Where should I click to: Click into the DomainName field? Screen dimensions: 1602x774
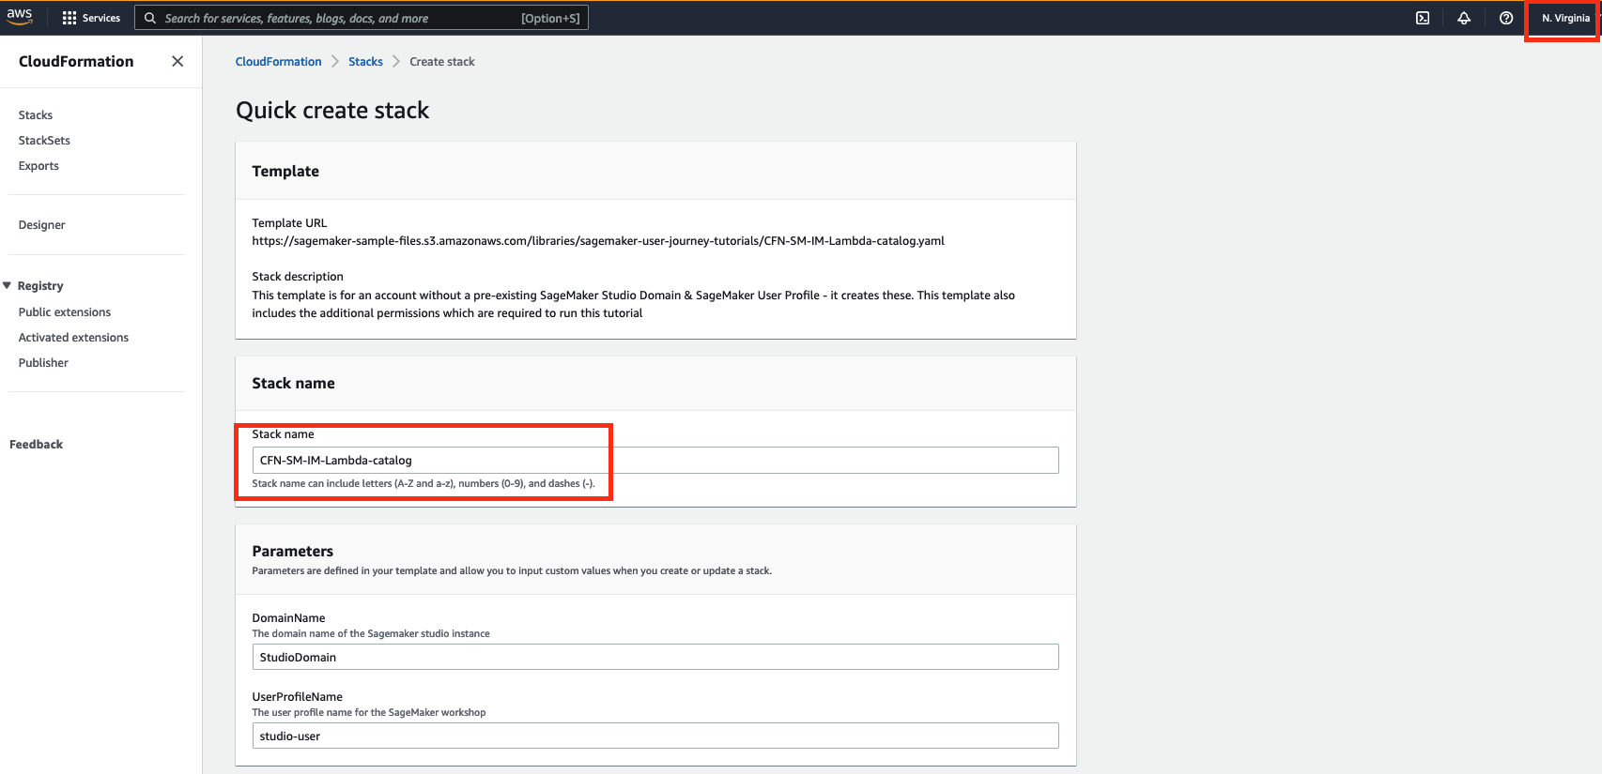click(655, 657)
